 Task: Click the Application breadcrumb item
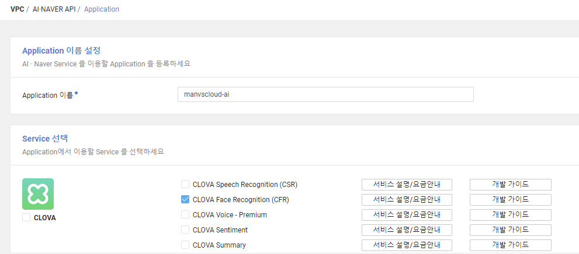(x=102, y=9)
